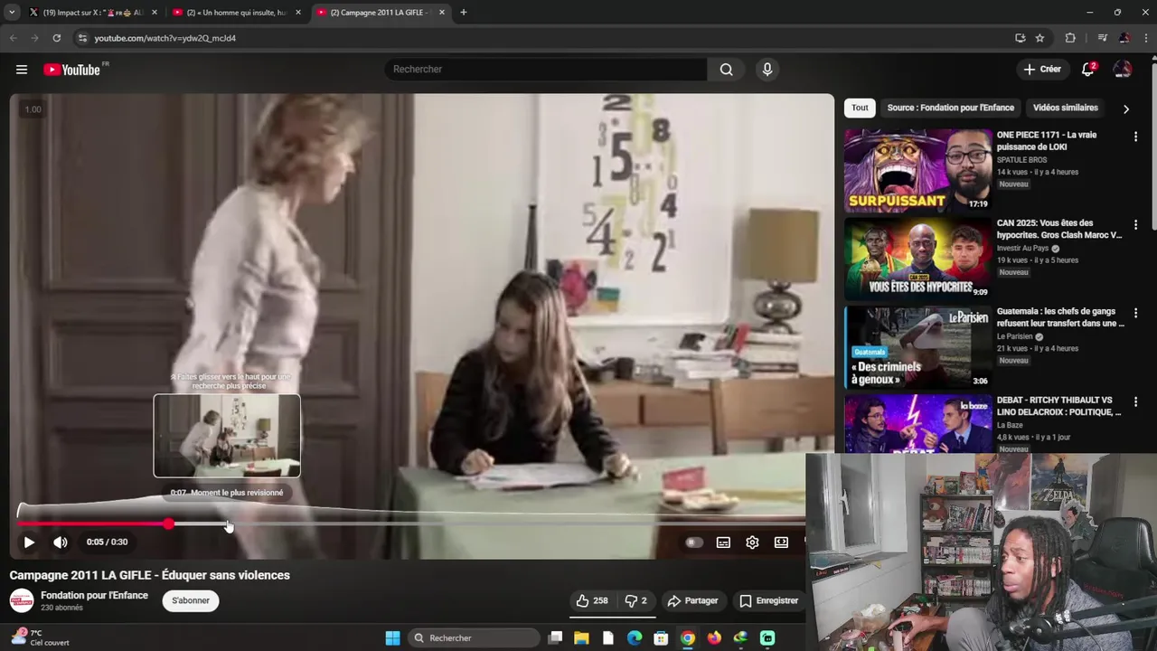Click the Chrome address bar URL
The height and width of the screenshot is (651, 1157).
pyautogui.click(x=165, y=38)
